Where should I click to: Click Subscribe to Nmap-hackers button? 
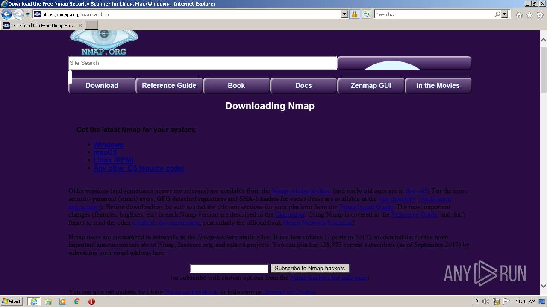(x=310, y=269)
